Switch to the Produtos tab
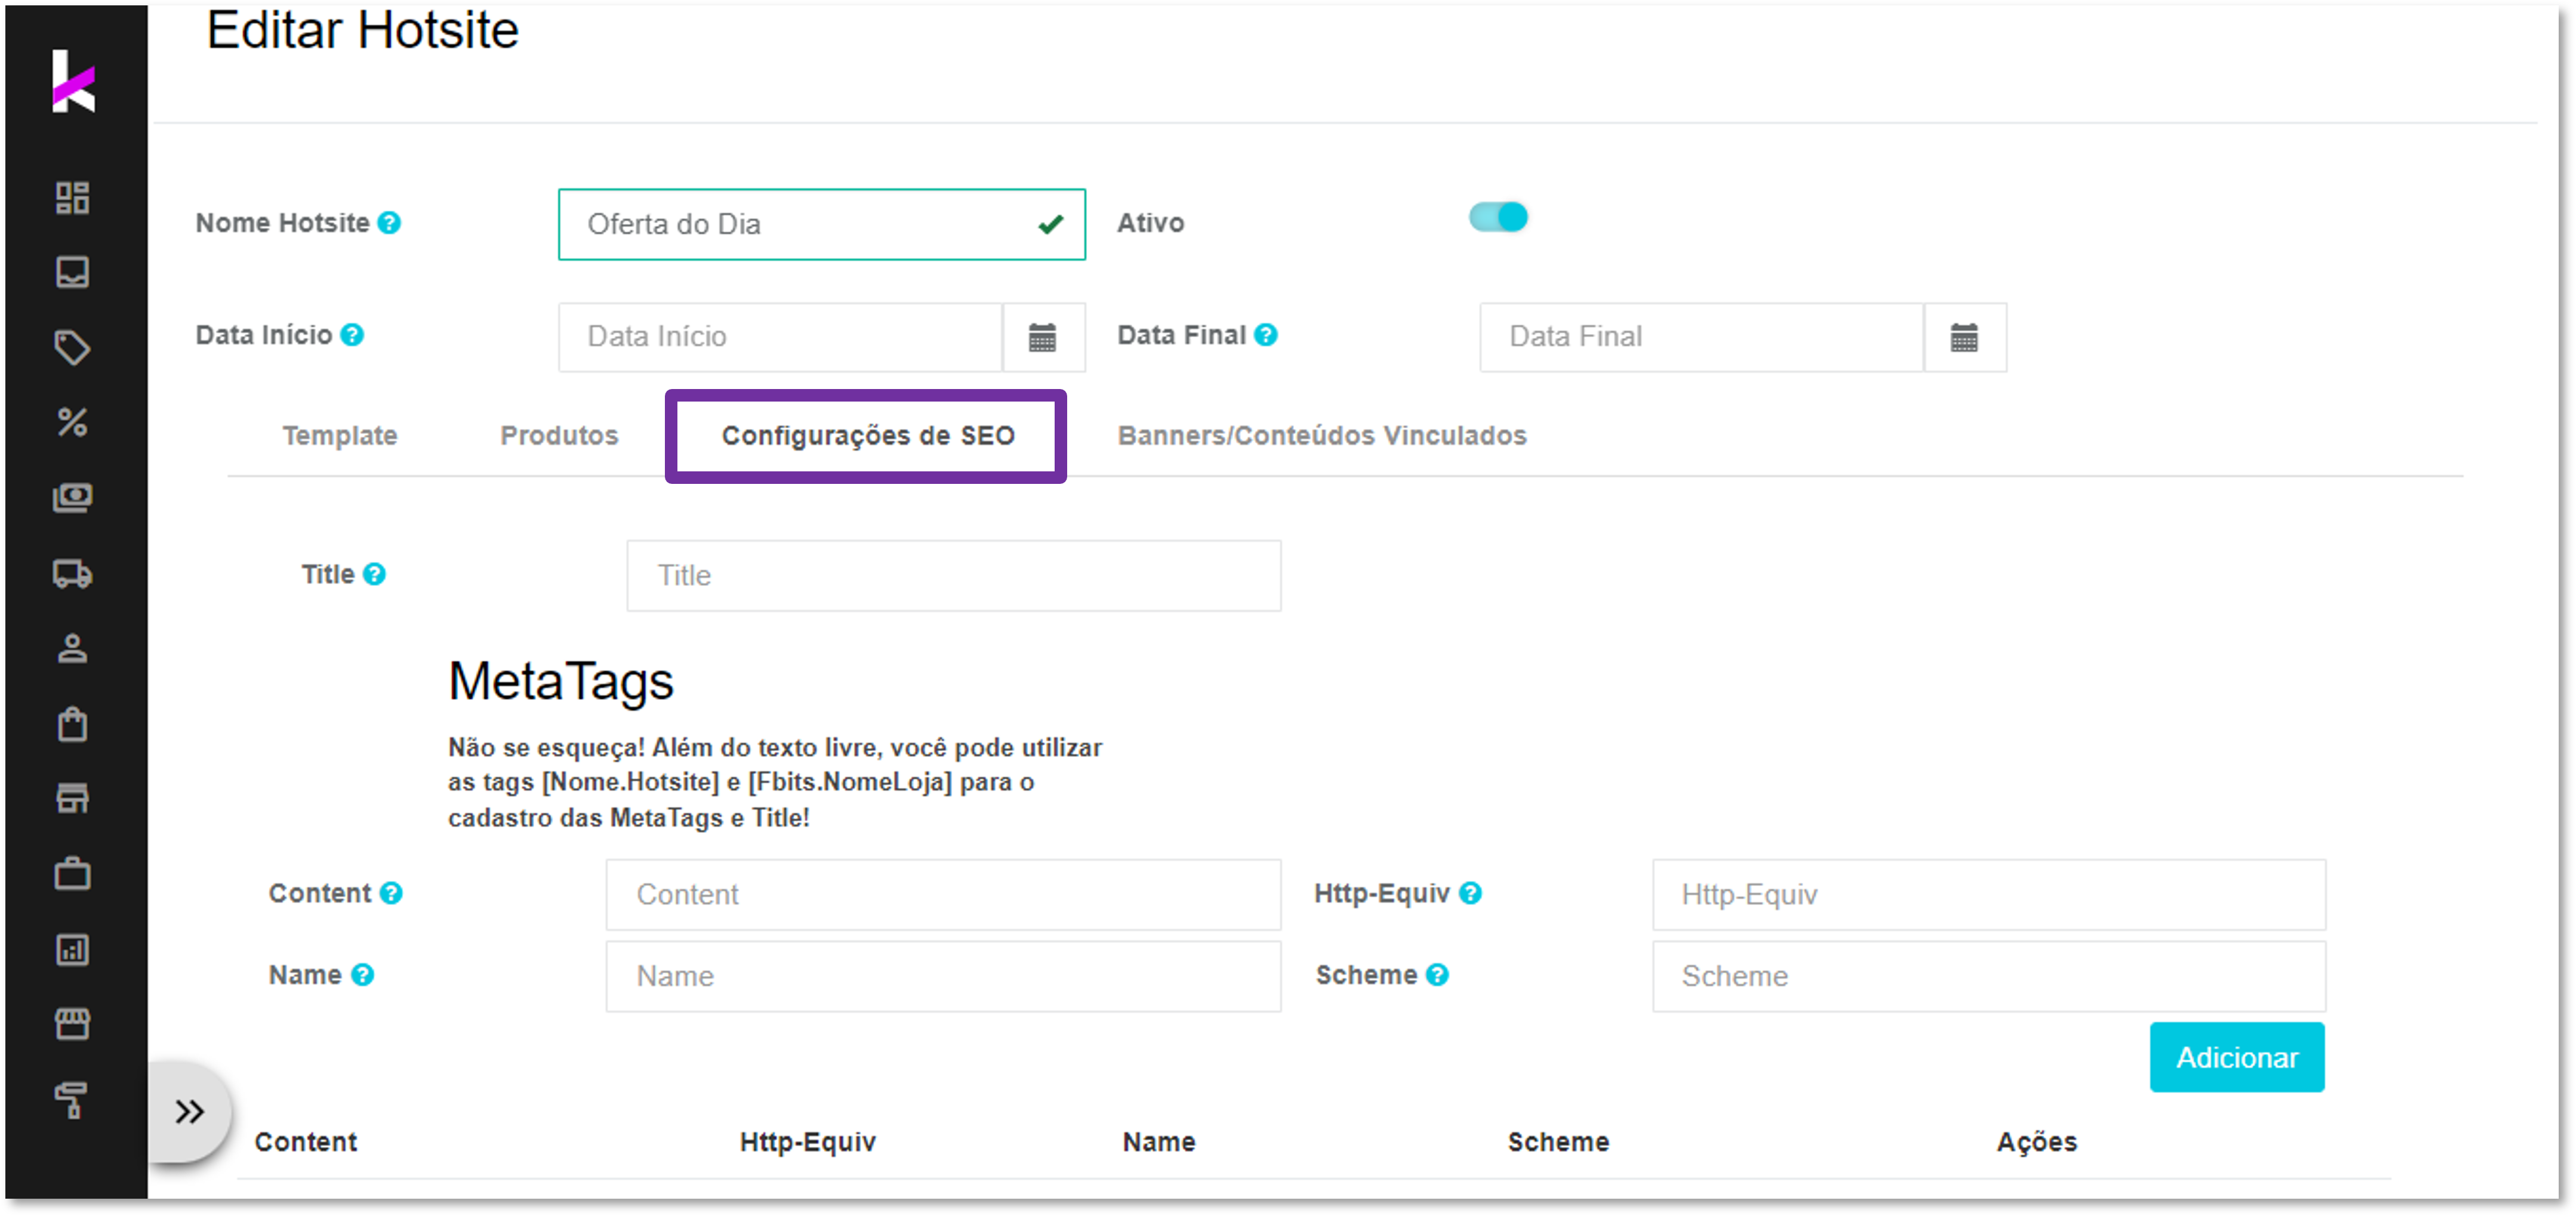The height and width of the screenshot is (1216, 2576). click(x=559, y=435)
